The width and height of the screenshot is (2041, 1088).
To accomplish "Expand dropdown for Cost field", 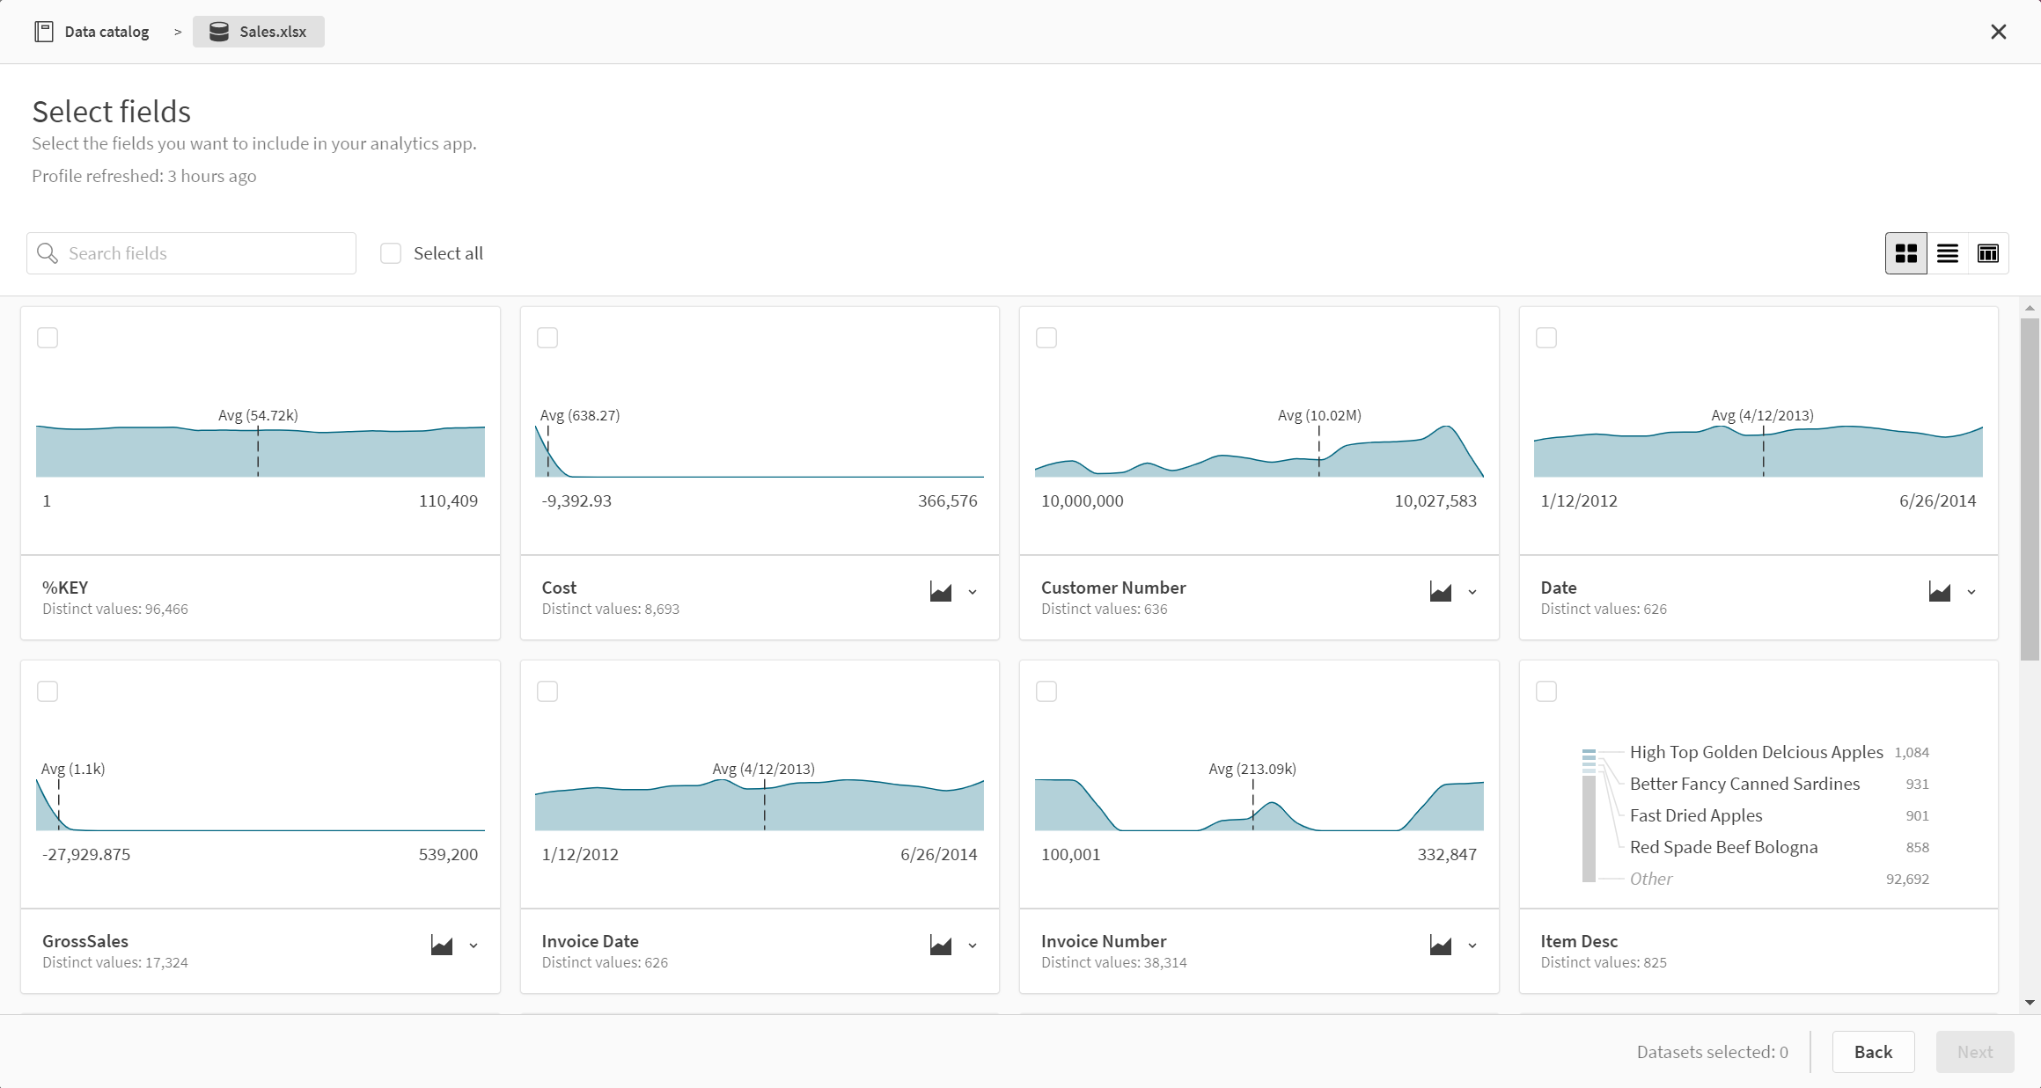I will click(973, 590).
